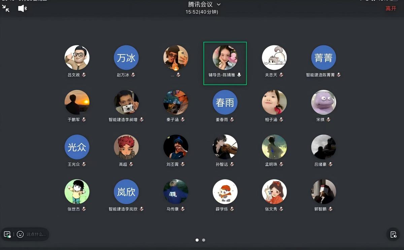
Task: Click the 说点什么 chat input field
Action: pos(36,234)
